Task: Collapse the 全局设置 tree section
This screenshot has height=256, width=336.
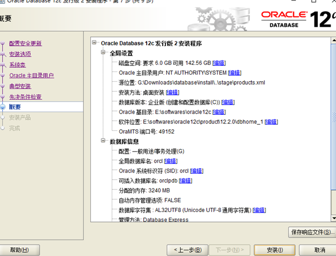Action: click(x=103, y=52)
